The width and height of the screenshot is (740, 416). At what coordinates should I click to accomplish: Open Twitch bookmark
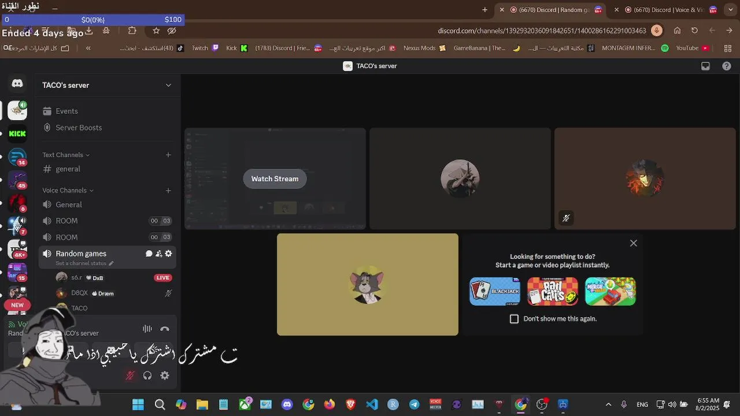(x=205, y=49)
